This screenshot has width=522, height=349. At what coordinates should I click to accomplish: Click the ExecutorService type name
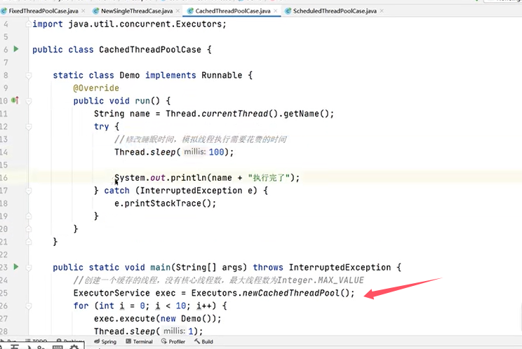[112, 293]
